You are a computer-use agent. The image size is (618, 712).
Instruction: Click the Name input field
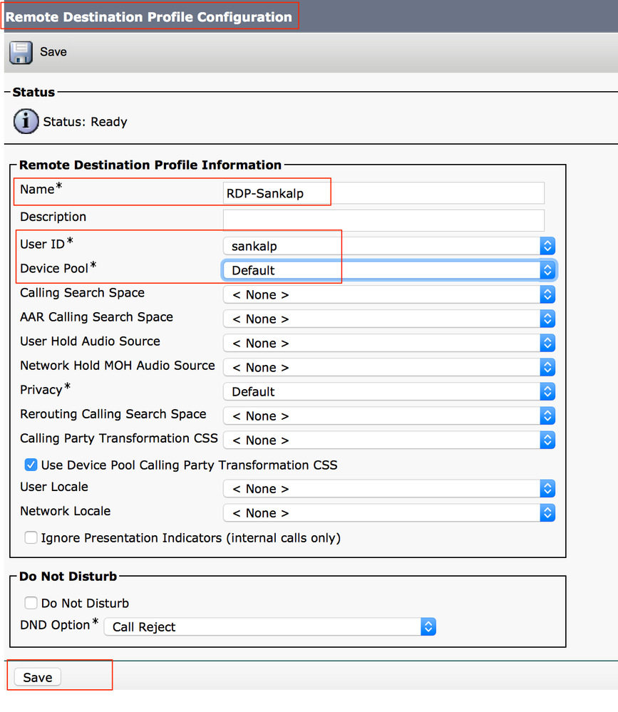click(x=383, y=193)
